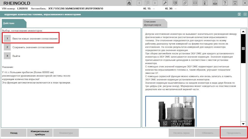Click the device swap icon beside the wrench

[175, 3]
